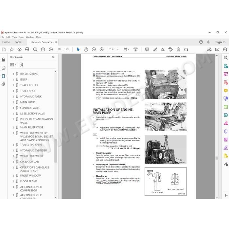Image resolution: width=229 pixels, height=229 pixels.
Task: Switch to the Home tab
Action: pos(6,42)
